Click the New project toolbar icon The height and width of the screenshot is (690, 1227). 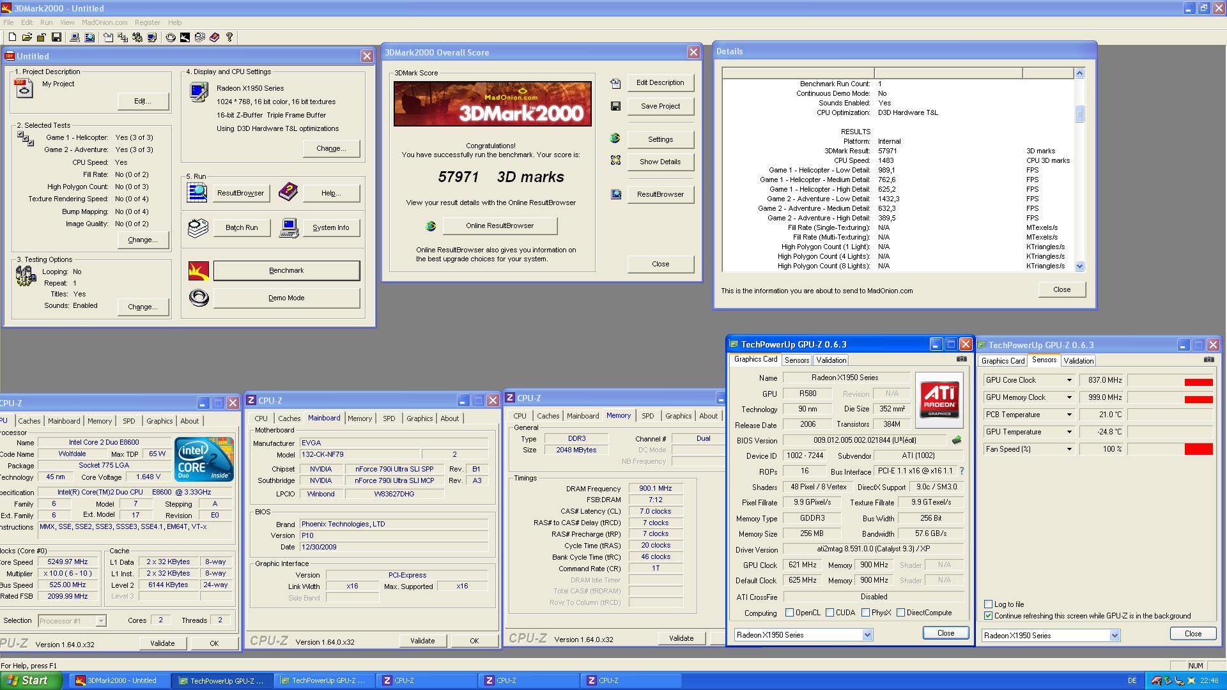click(x=12, y=38)
